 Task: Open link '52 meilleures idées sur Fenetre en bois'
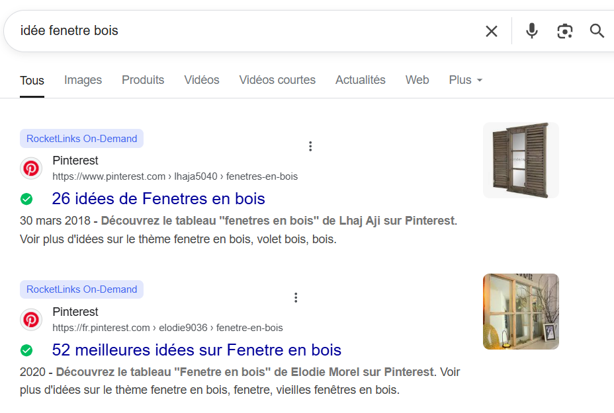click(x=197, y=350)
